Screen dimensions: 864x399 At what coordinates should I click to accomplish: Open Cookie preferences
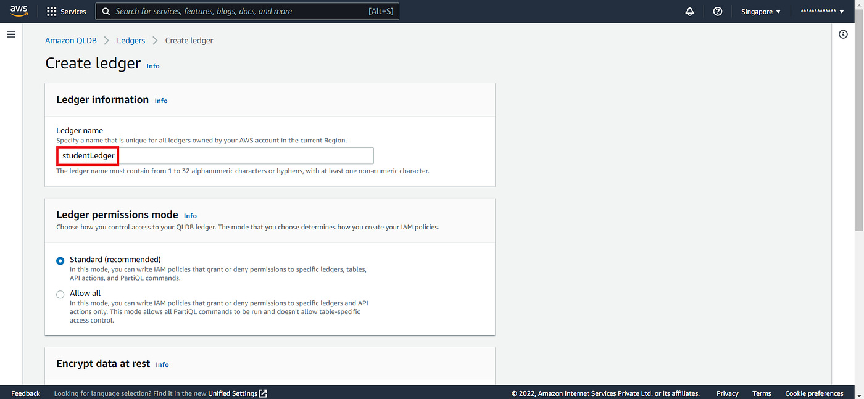pos(814,393)
